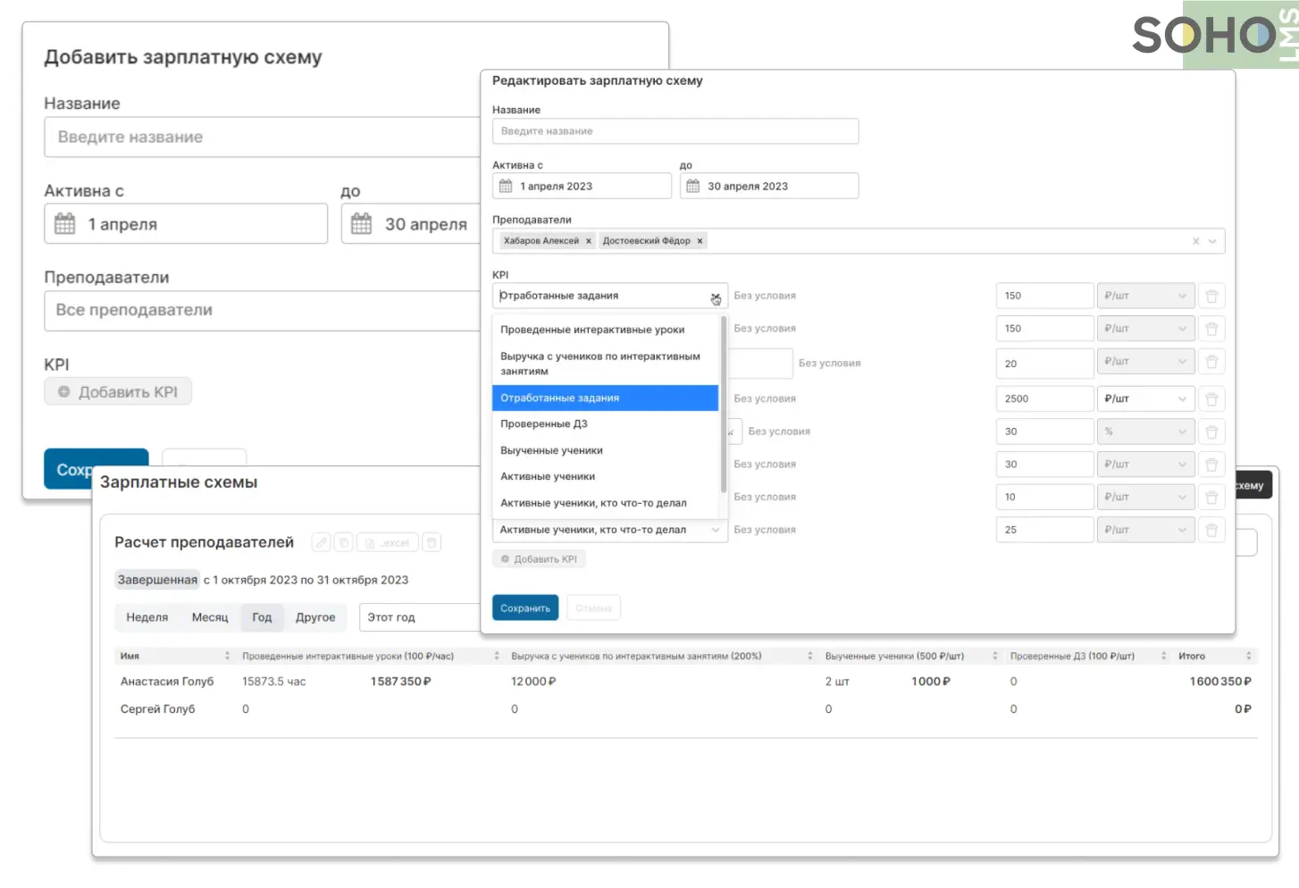This screenshot has height=888, width=1299.
Task: Click copy icon beside Расчет преподавателей
Action: [x=343, y=542]
